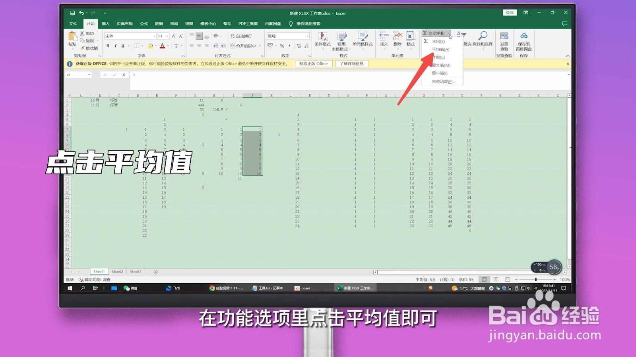This screenshot has width=636, height=357.
Task: Toggle bold (B) formatting
Action: [x=108, y=46]
